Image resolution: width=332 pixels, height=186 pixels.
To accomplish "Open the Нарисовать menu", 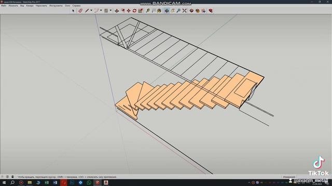I will (41, 6).
